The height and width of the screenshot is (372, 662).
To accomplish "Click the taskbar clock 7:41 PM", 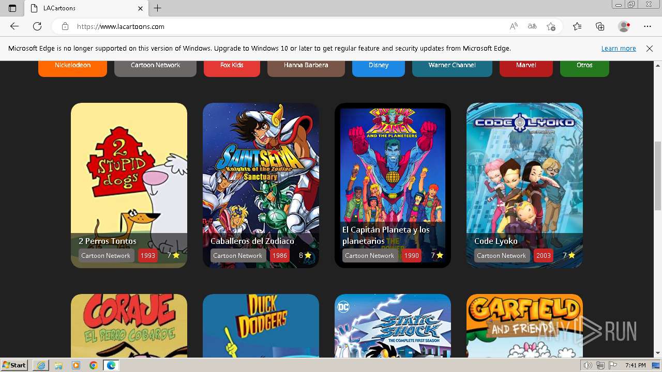I will tap(635, 365).
